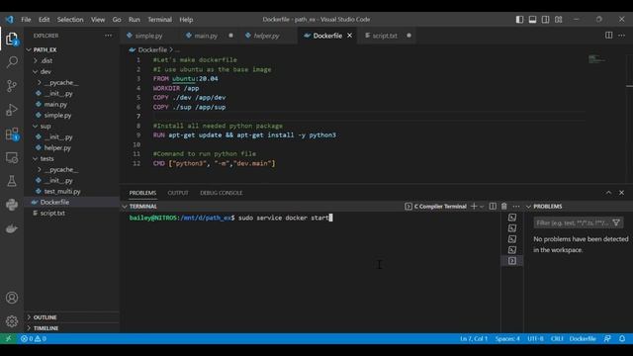Collapse the TERMINAL section
Viewport: 633px width, 356px height.
pyautogui.click(x=125, y=207)
